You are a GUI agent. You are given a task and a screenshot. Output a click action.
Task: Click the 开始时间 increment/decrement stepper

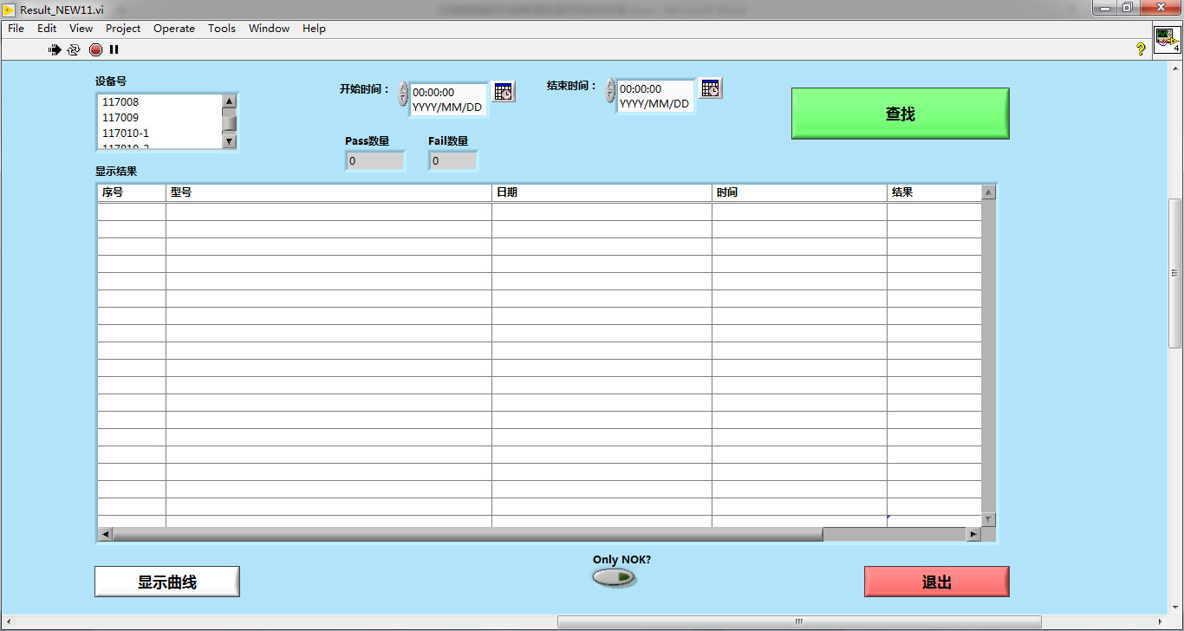coord(403,94)
